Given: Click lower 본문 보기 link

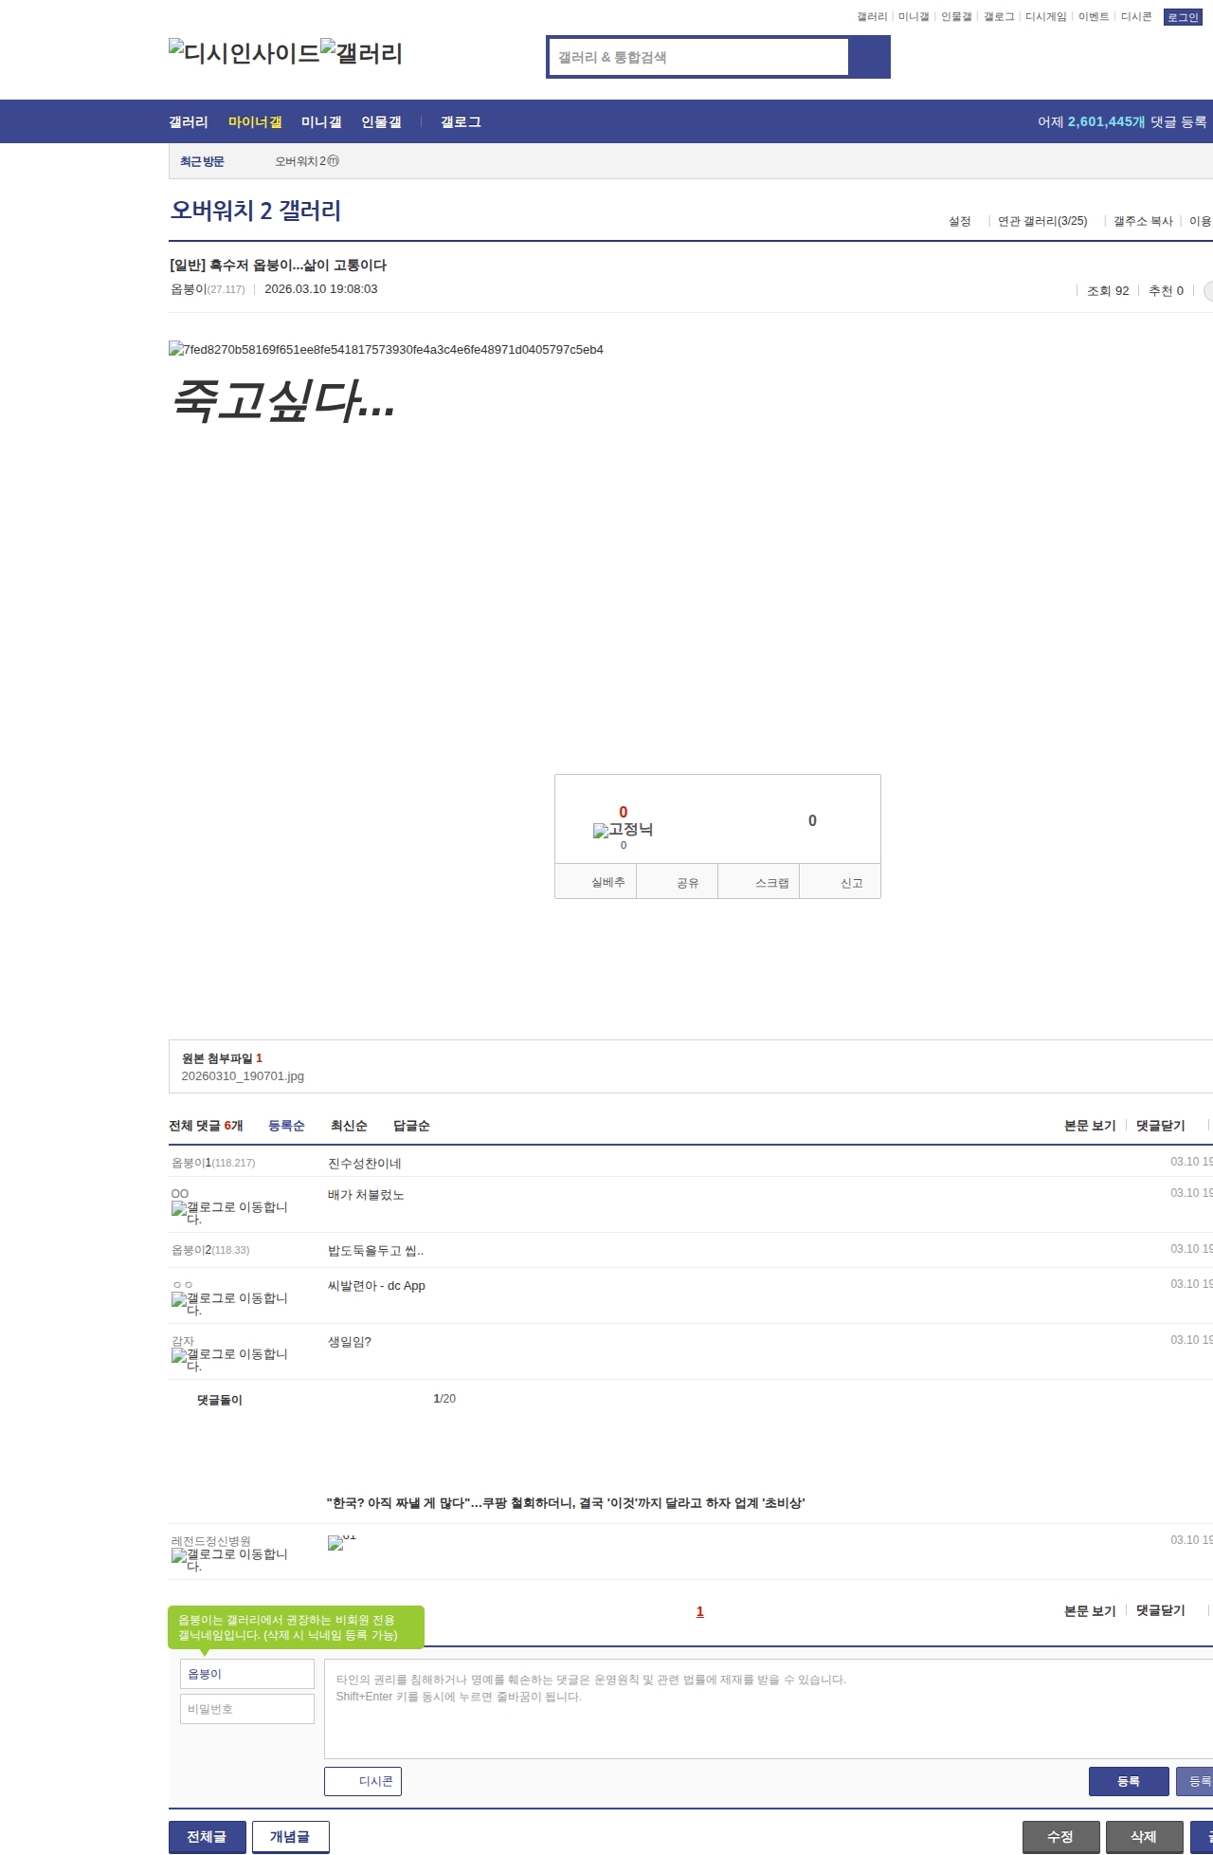Looking at the screenshot, I should point(1090,1610).
